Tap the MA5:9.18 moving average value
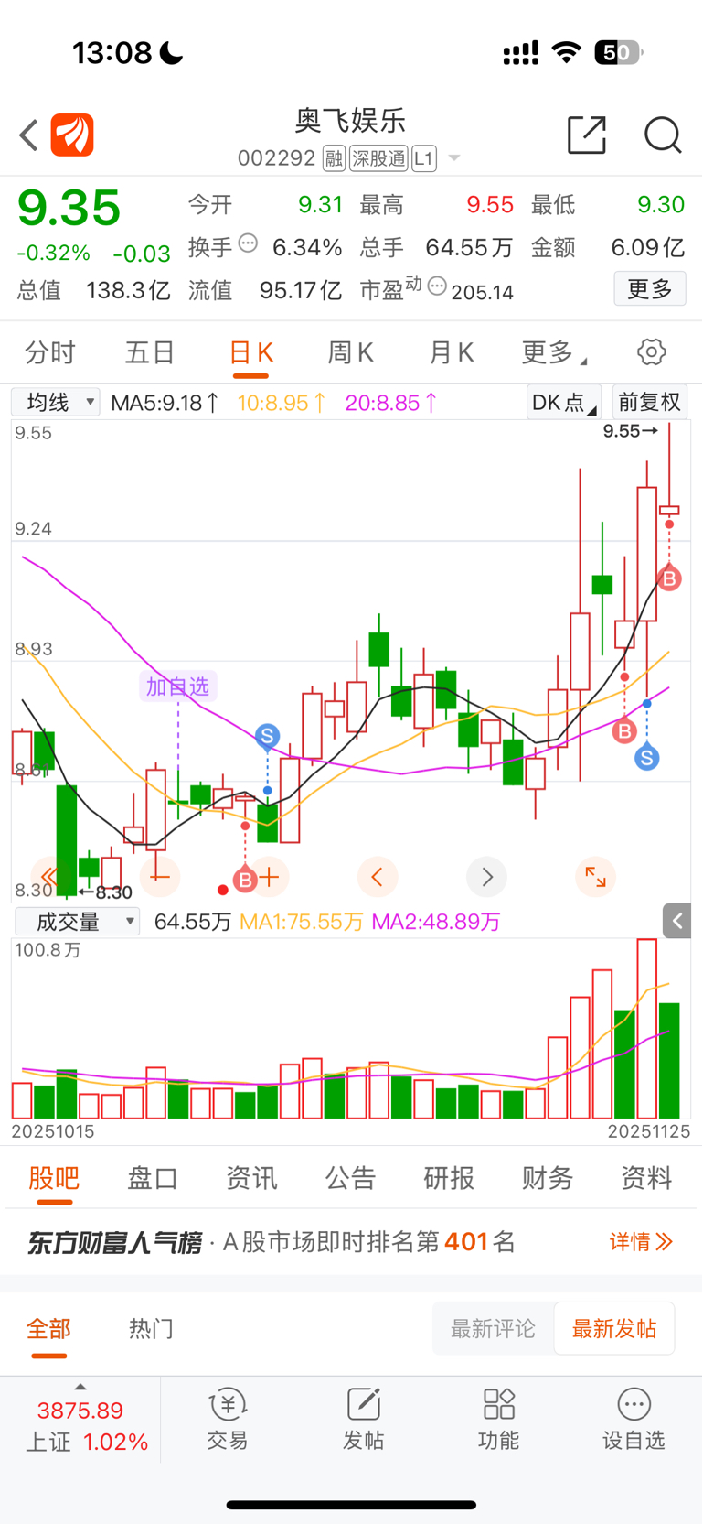The height and width of the screenshot is (1524, 703). click(x=165, y=403)
